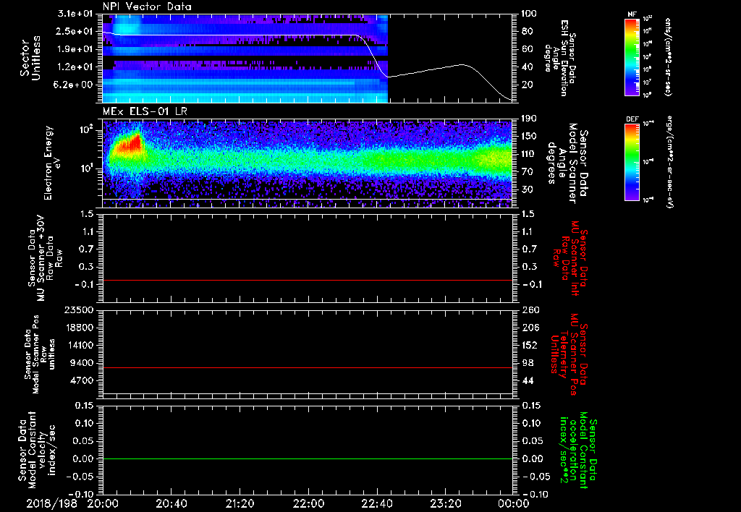Select the "NPI Vector Data" panel title

coord(147,7)
